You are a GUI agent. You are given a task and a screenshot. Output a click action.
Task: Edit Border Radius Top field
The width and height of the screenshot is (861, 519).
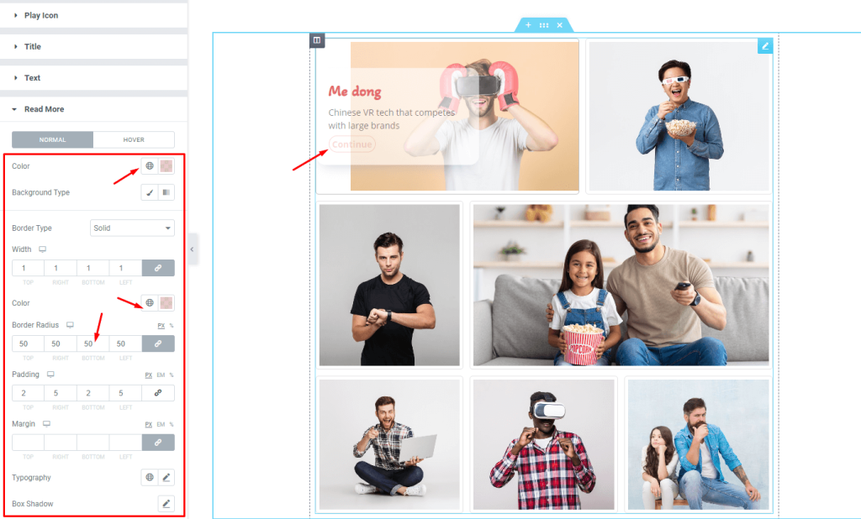(x=28, y=344)
